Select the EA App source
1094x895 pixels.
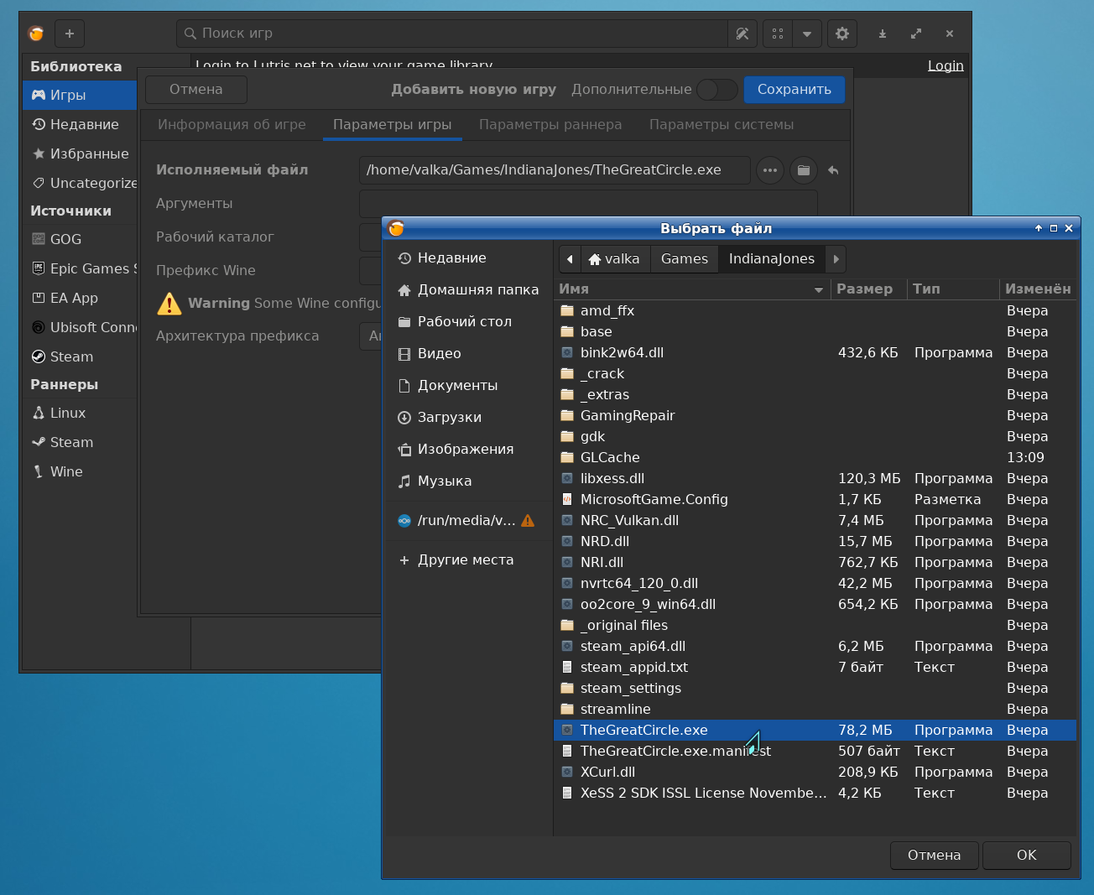80,298
